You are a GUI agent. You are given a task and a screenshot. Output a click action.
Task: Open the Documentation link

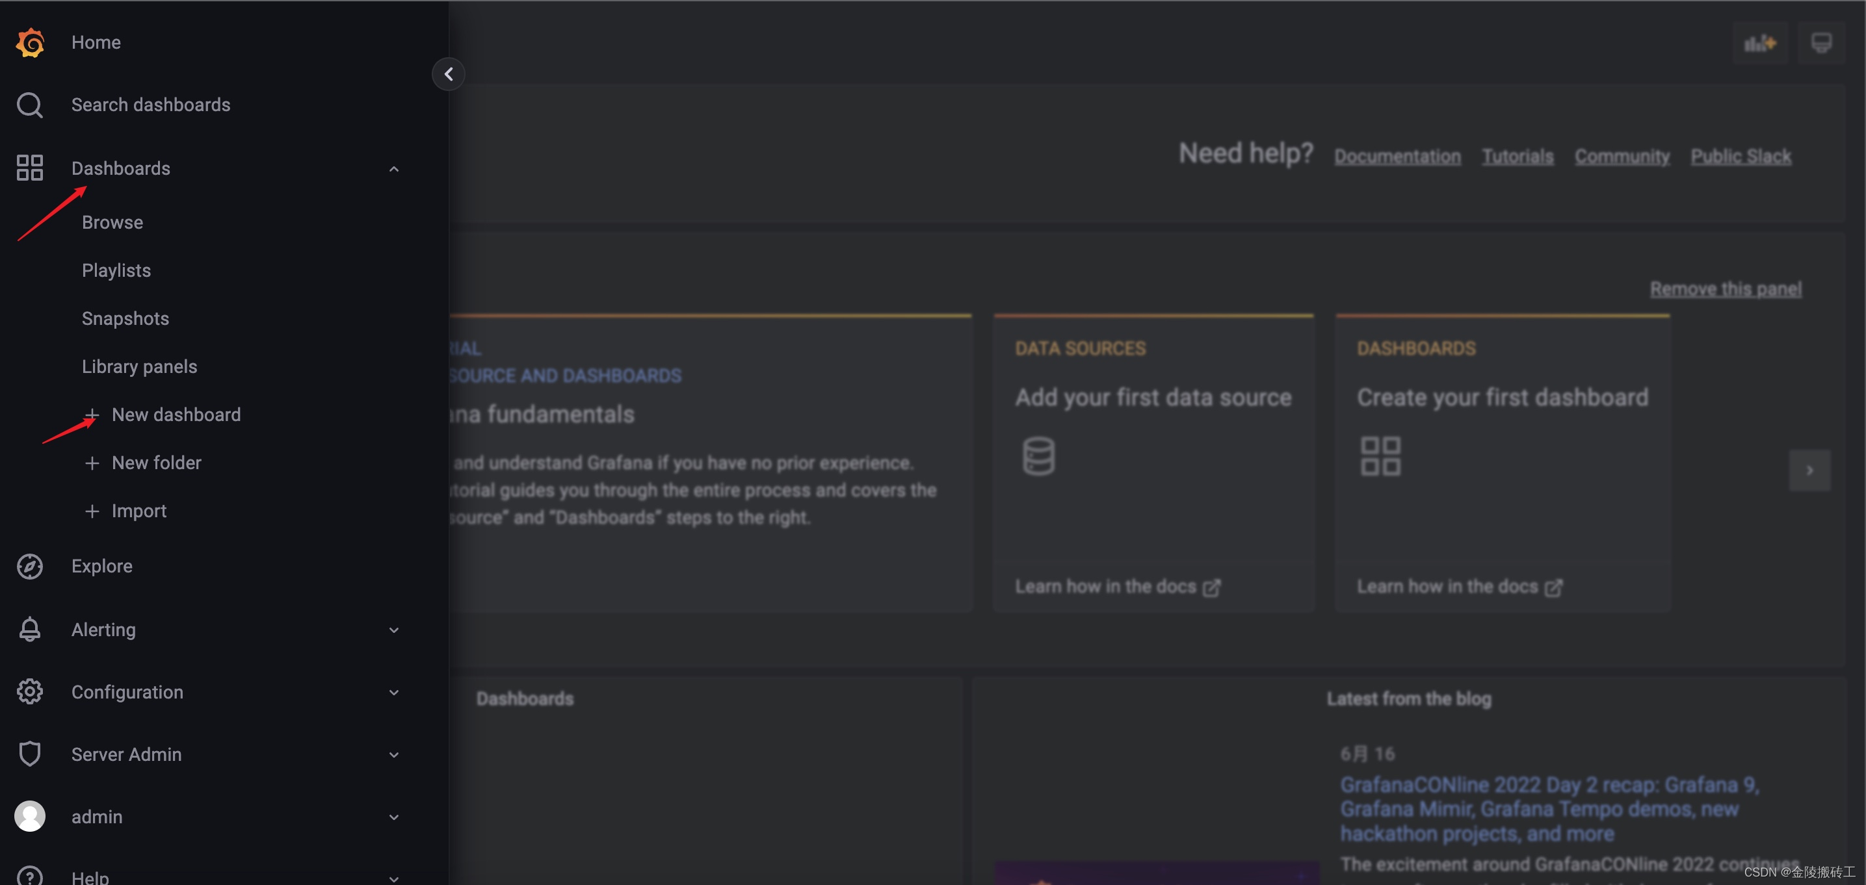[1397, 157]
